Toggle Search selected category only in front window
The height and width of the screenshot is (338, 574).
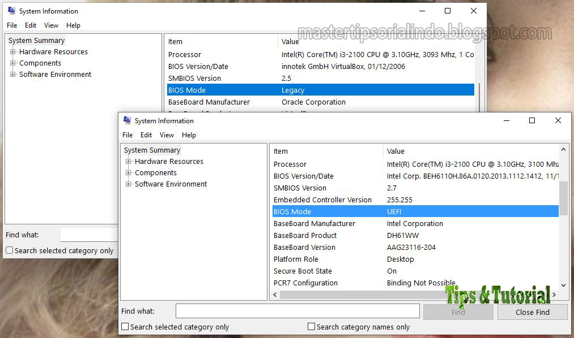click(125, 327)
